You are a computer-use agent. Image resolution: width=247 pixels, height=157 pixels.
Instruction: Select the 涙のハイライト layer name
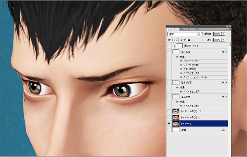pos(191,46)
